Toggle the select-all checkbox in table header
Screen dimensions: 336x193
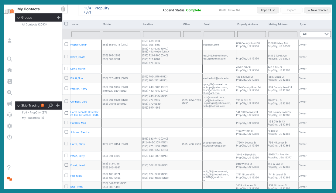(x=66, y=23)
